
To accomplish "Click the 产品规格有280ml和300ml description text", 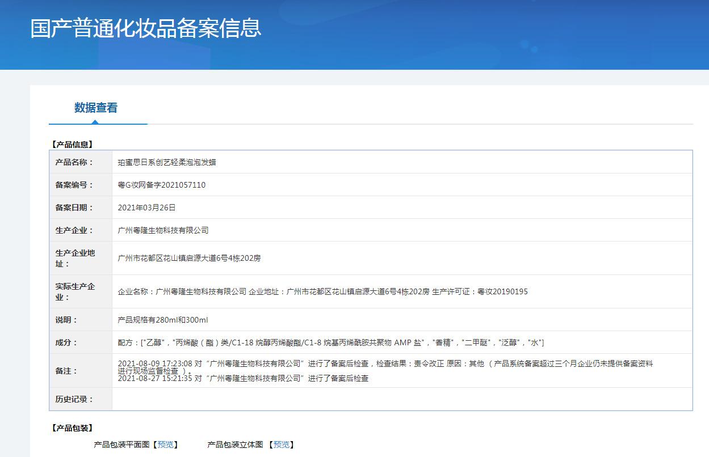I will pos(163,320).
